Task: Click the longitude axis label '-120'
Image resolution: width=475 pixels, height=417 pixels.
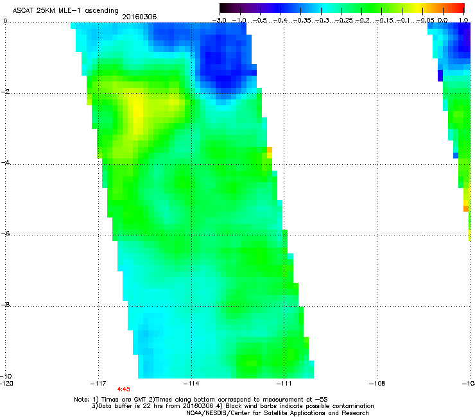Action: (6, 384)
